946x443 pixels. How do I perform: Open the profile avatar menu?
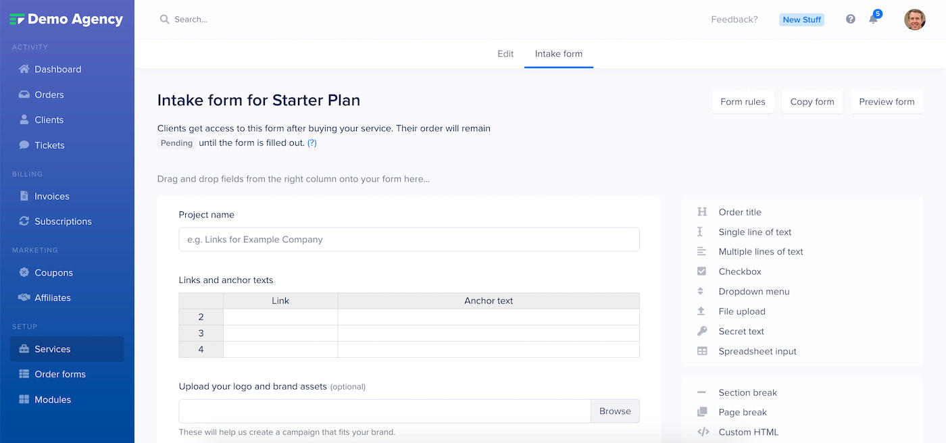point(915,19)
